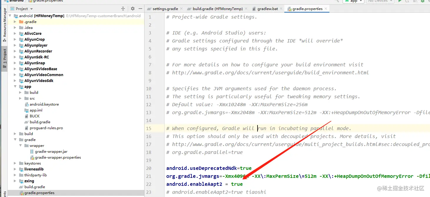The height and width of the screenshot is (197, 430).
Task: Click line number 22 in gutter
Action: (148, 184)
